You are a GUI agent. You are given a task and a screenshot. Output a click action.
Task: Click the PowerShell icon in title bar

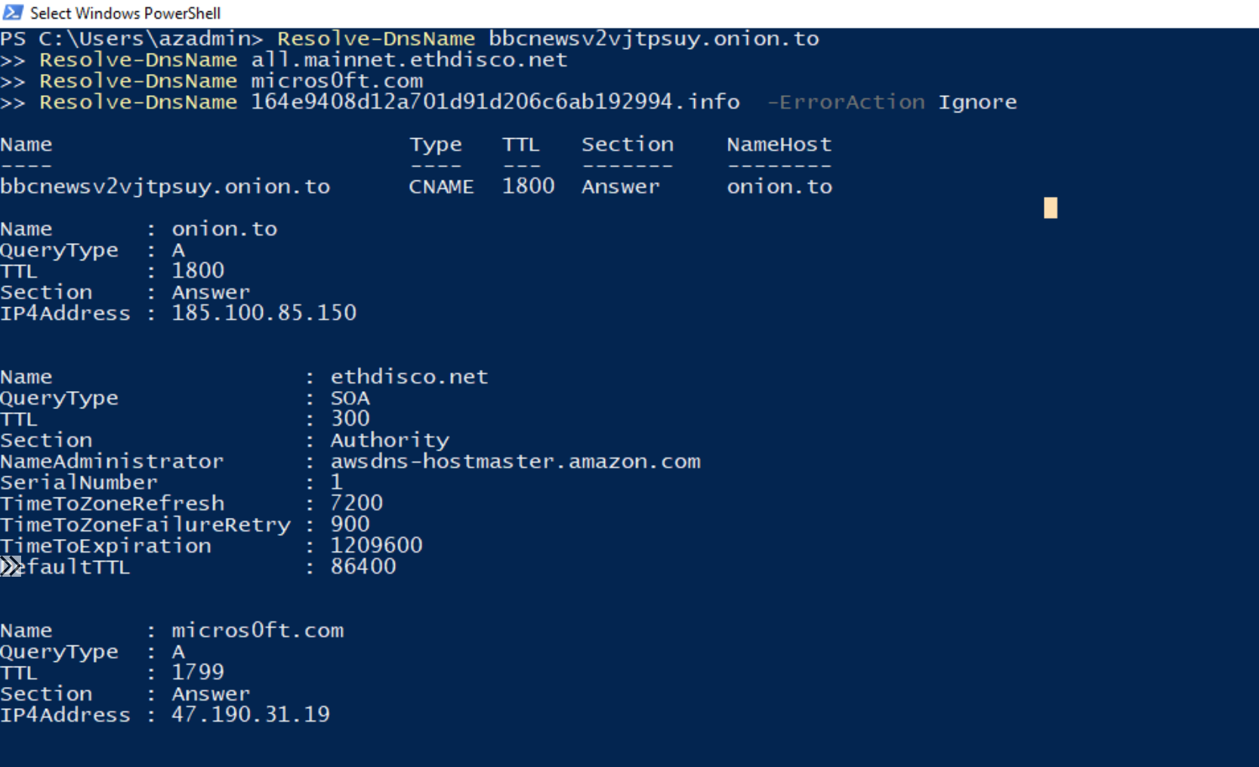click(x=14, y=13)
